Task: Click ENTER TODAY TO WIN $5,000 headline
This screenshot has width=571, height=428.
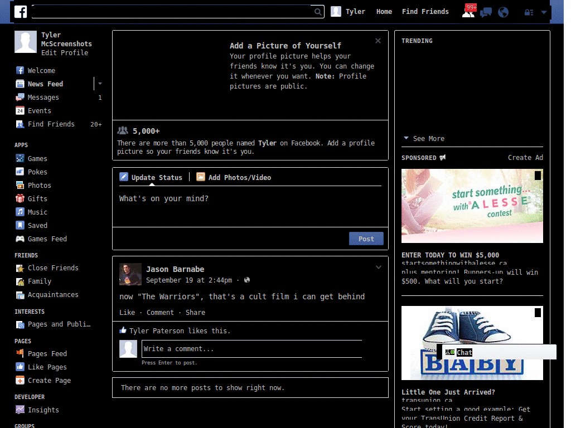Action: pos(450,255)
